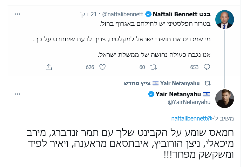Click the reply icon on Bennett's tweet

pyautogui.click(x=206, y=67)
